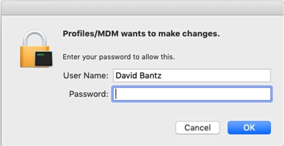Image resolution: width=284 pixels, height=146 pixels.
Task: Click the "Password:" label
Action: [x=89, y=94]
